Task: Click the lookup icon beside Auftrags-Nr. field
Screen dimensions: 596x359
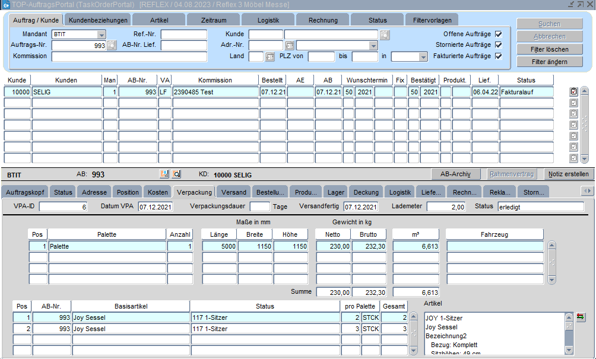Action: click(x=112, y=46)
